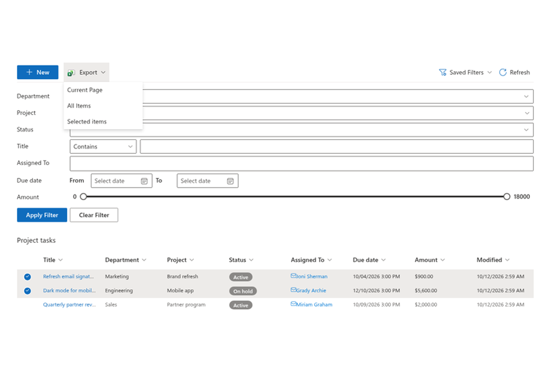Screen dimensions: 558x372
Task: Click the Amount slider minimum handle
Action: 83,197
